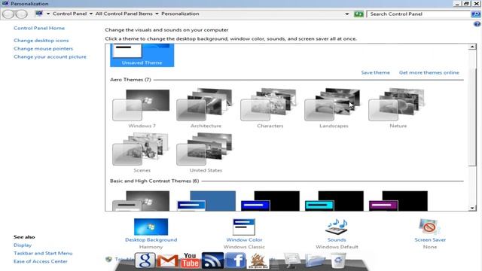This screenshot has height=271, width=482.
Task: Click All Control Panel Items breadcrumb
Action: click(x=124, y=14)
